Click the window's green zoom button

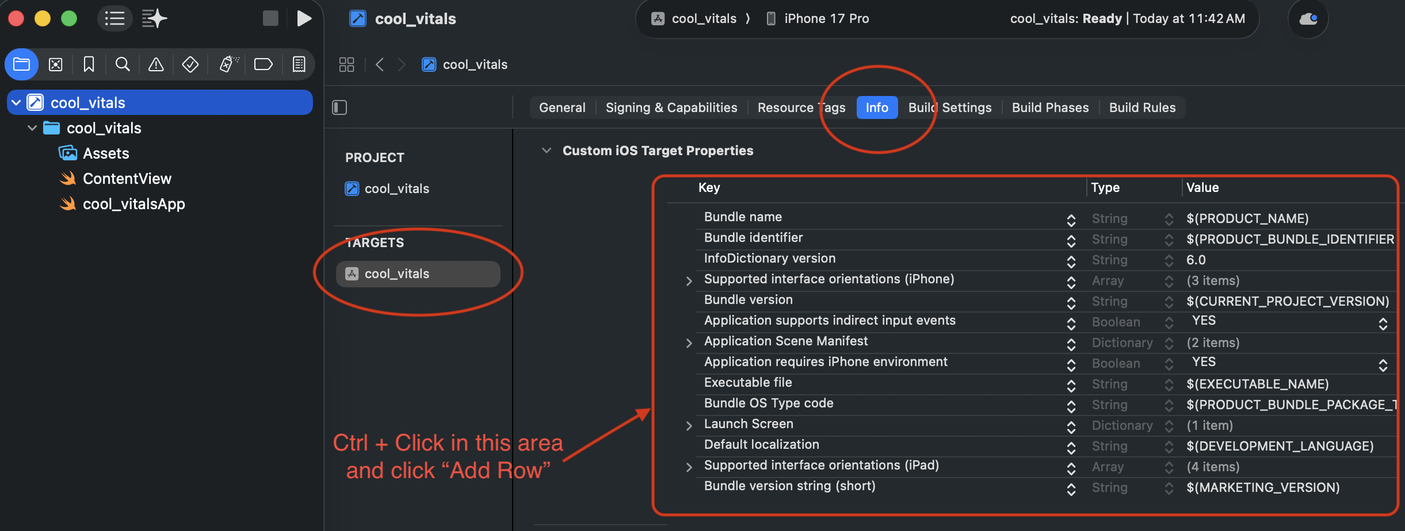(69, 19)
